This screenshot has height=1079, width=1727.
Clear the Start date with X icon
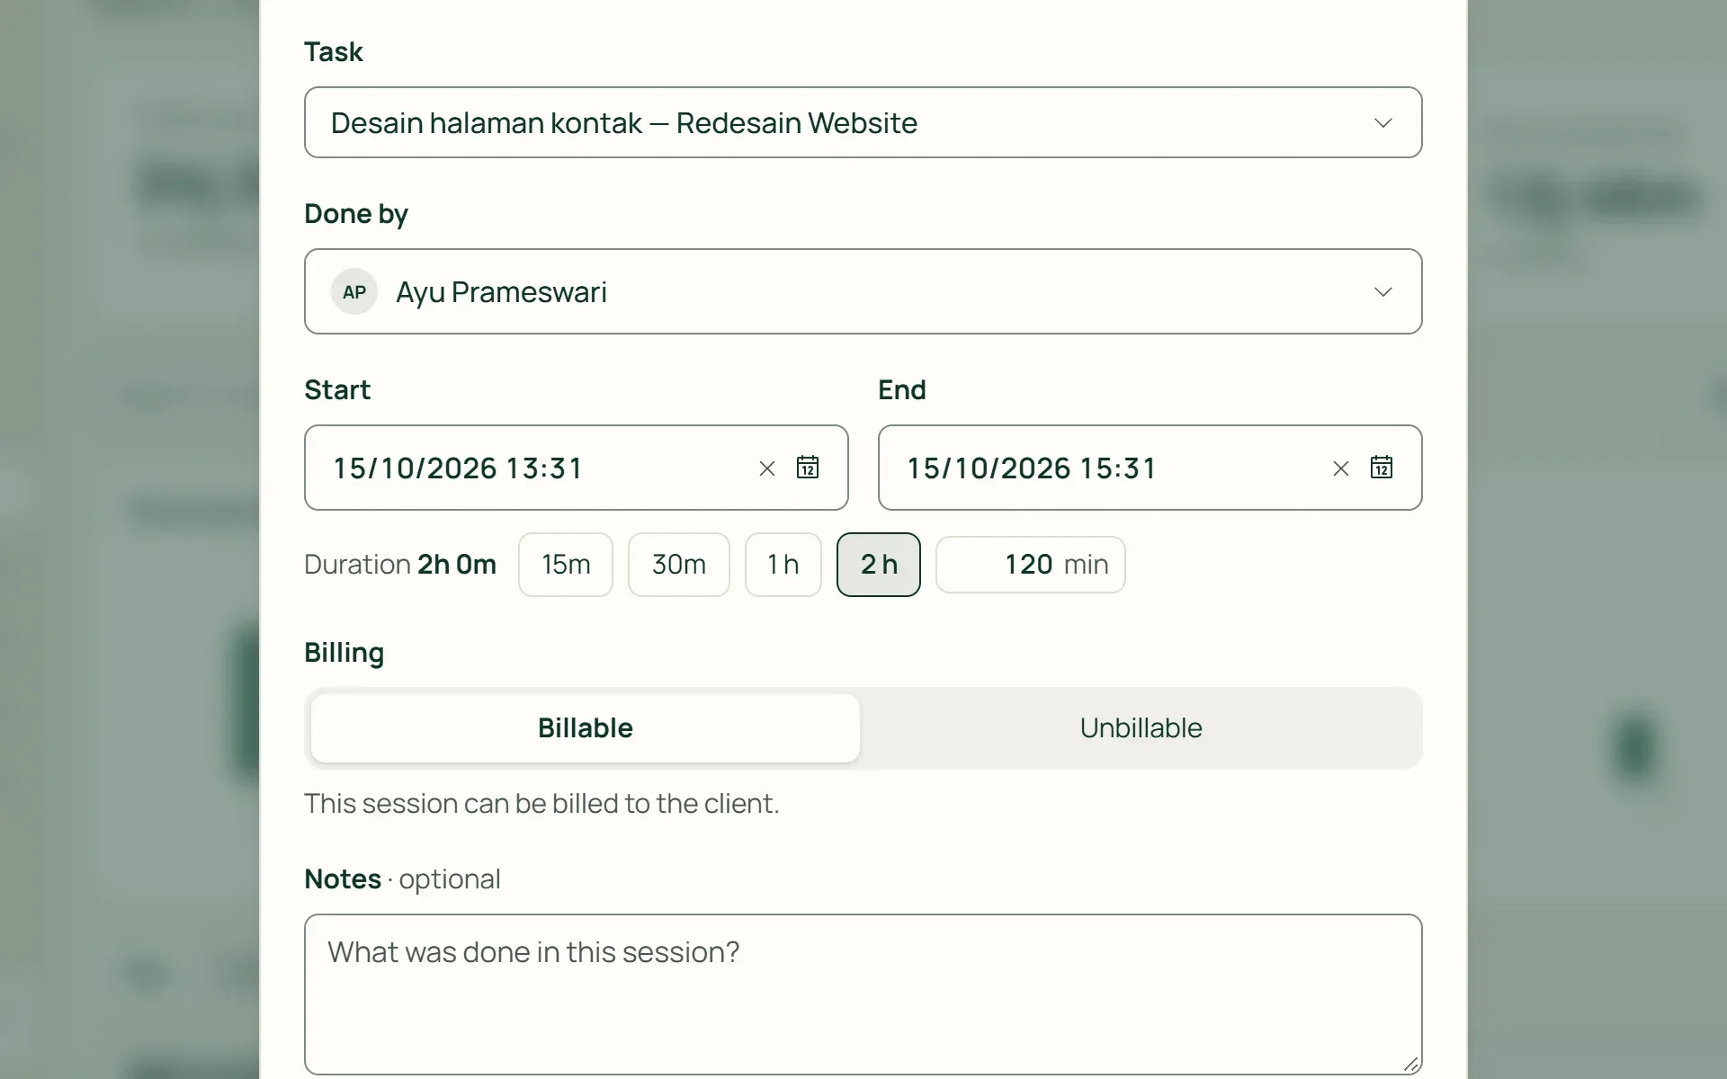coord(766,468)
